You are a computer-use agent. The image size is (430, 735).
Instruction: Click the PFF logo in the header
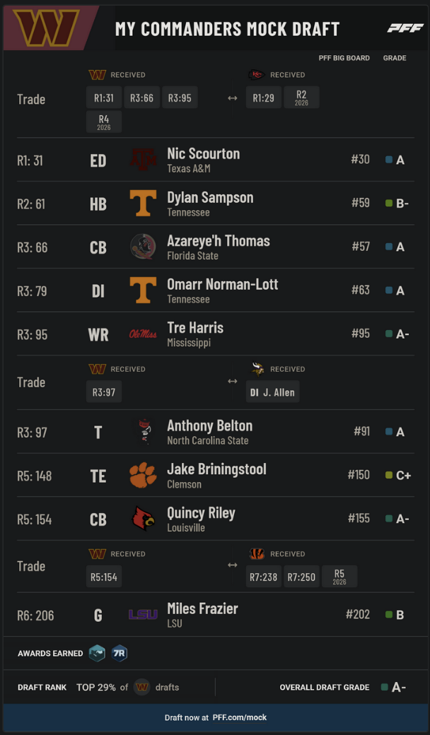coord(405,28)
